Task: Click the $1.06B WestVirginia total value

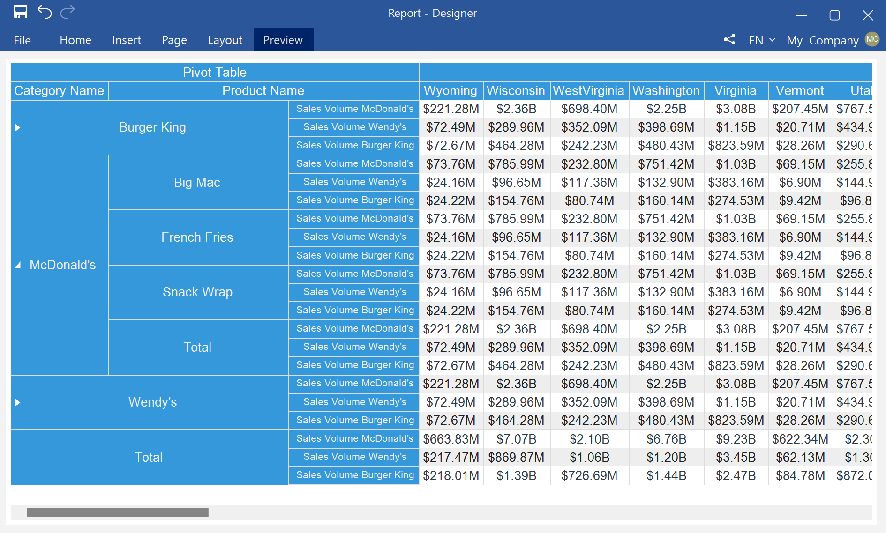Action: [589, 458]
